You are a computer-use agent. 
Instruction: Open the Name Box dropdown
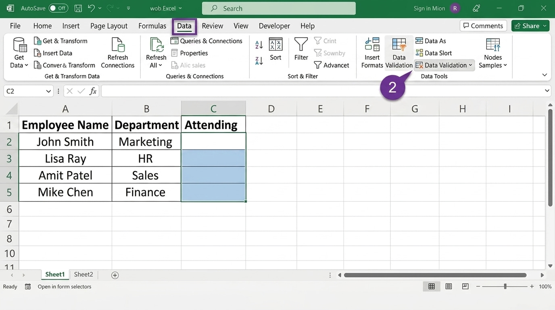tap(48, 91)
